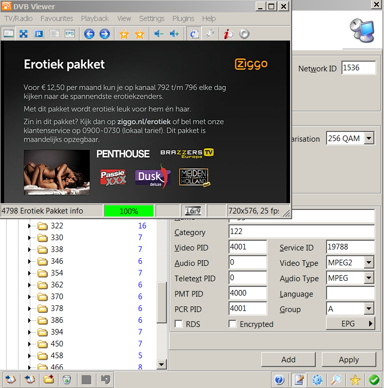Click the recycle bin icon in bottom toolbar
384x388 pixels.
click(67, 380)
